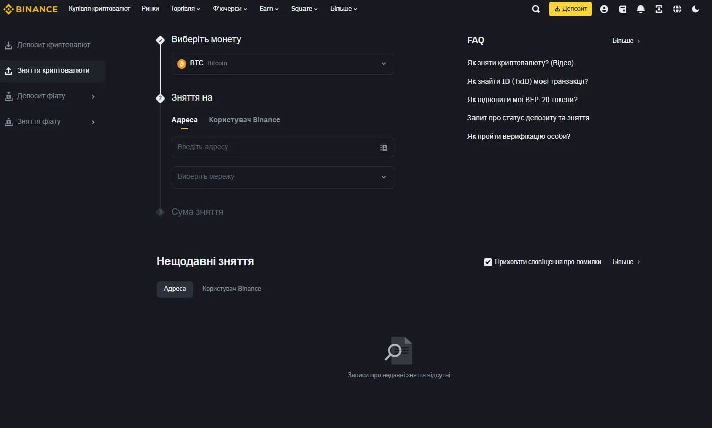Image resolution: width=712 pixels, height=428 pixels.
Task: Click the yellow Депозит button
Action: click(570, 9)
